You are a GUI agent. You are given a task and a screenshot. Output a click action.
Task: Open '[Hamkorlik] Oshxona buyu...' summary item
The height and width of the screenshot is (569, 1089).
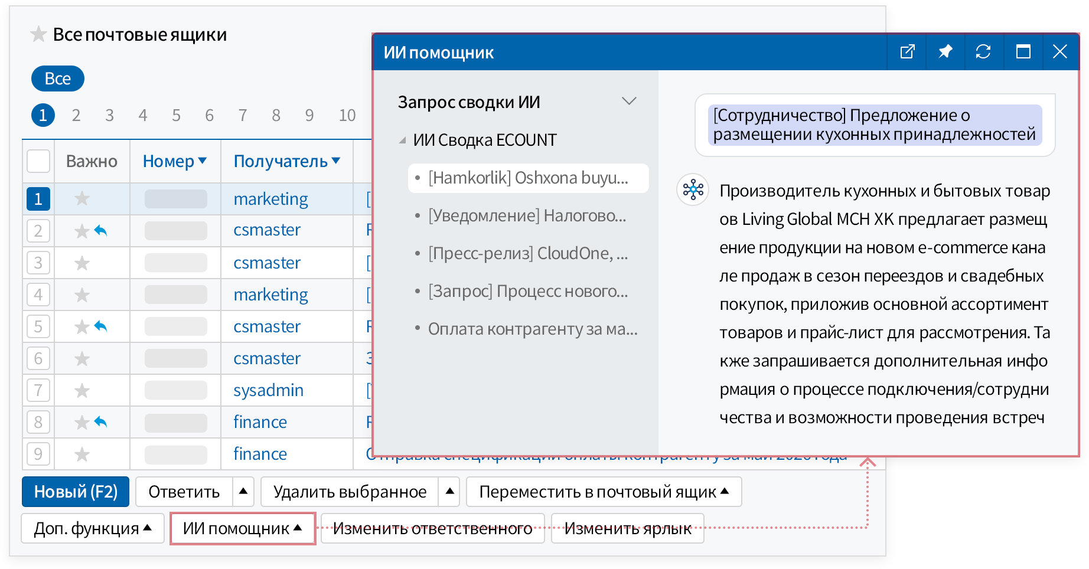pyautogui.click(x=528, y=178)
